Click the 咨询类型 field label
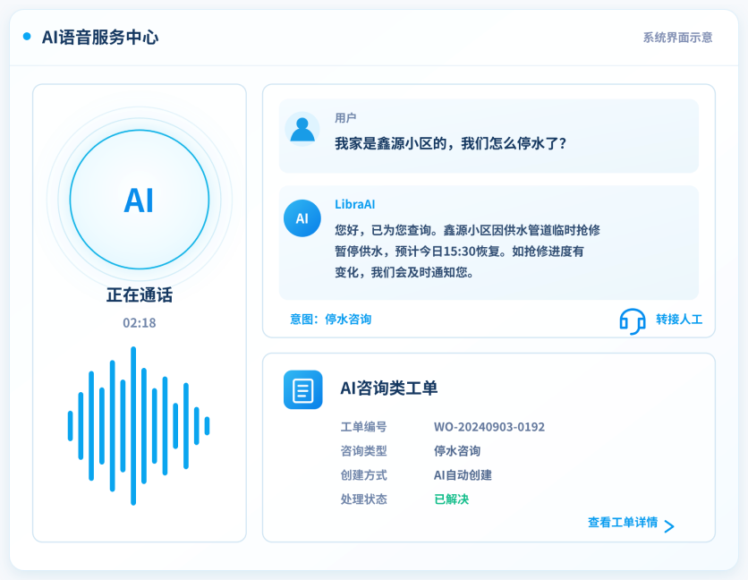 click(363, 450)
